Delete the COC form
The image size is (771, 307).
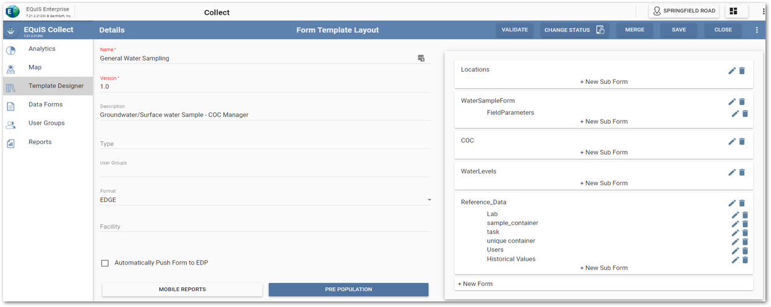pos(742,141)
